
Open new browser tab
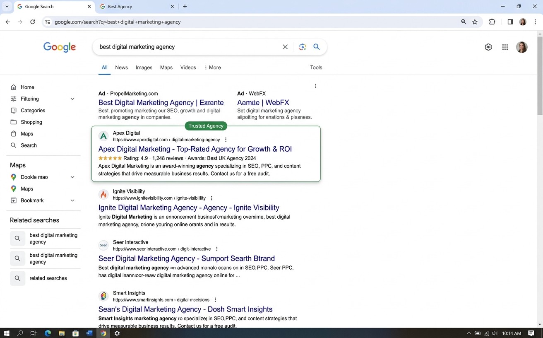tap(185, 7)
